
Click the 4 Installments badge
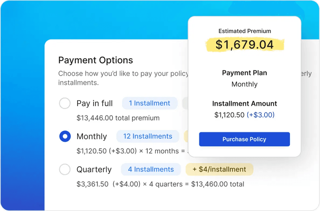pos(151,169)
